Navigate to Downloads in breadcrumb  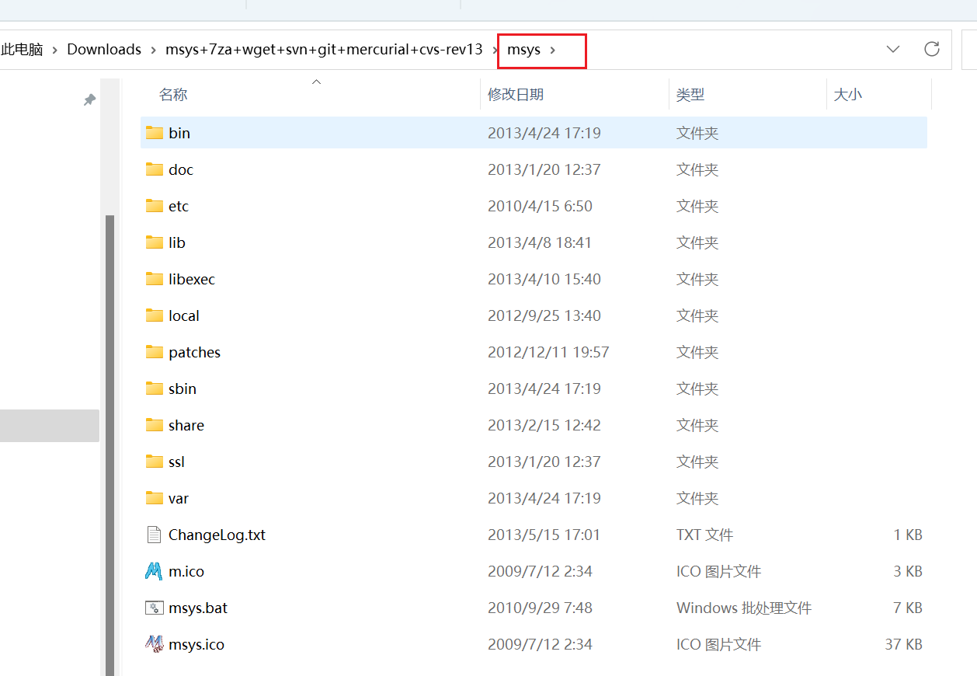pos(103,48)
